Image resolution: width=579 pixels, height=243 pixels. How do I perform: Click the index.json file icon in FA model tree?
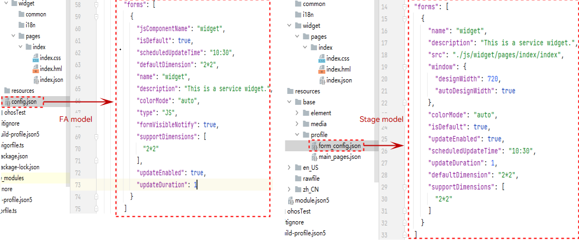click(x=35, y=79)
